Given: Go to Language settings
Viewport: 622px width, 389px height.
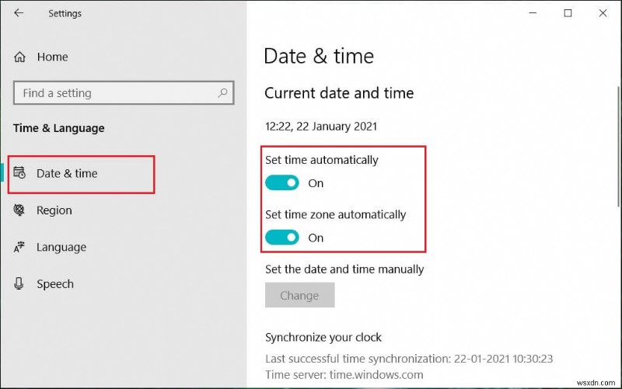Looking at the screenshot, I should [x=61, y=248].
